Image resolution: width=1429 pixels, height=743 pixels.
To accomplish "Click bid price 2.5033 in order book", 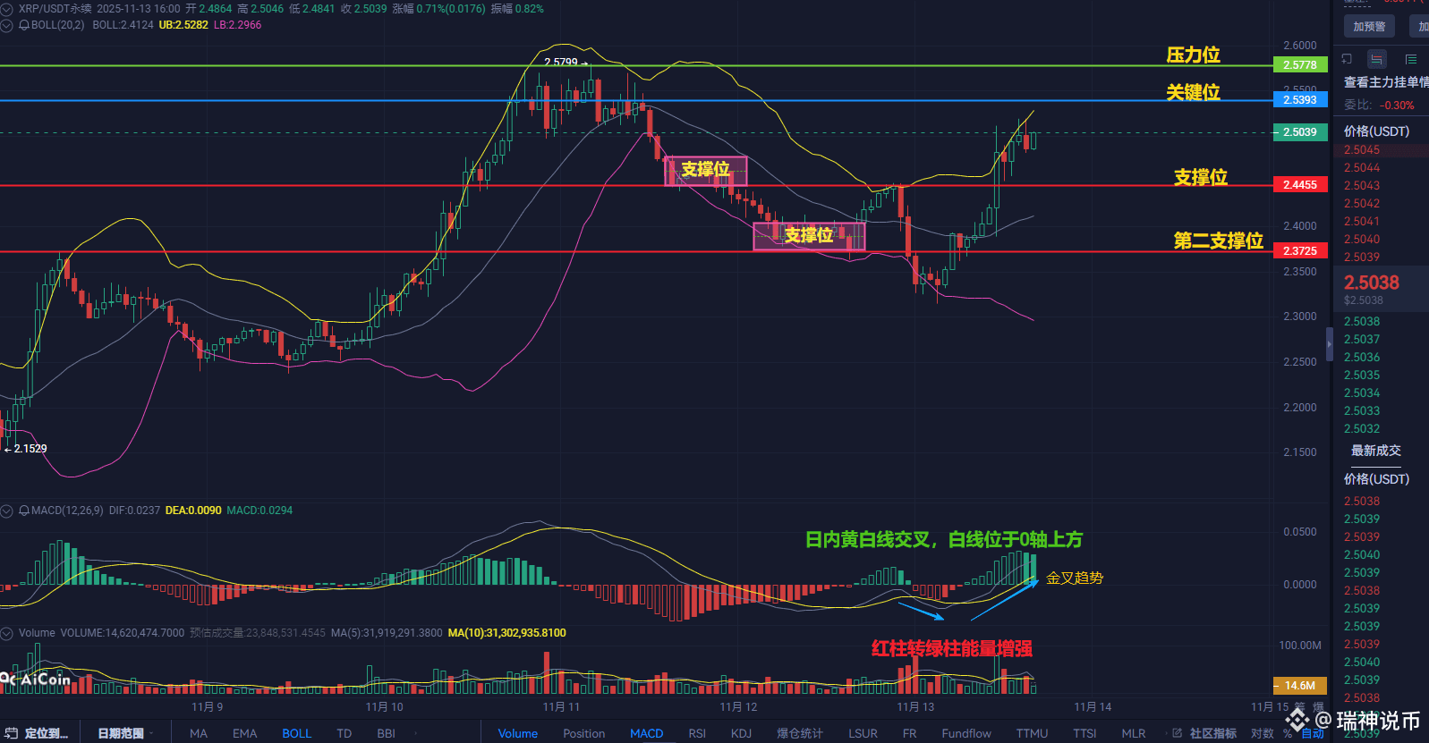I will [x=1362, y=411].
